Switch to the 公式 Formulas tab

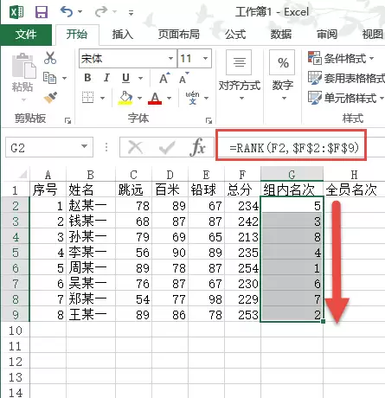(235, 35)
